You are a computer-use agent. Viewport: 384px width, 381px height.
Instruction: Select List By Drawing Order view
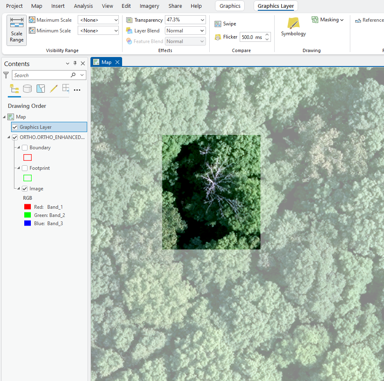tap(14, 89)
